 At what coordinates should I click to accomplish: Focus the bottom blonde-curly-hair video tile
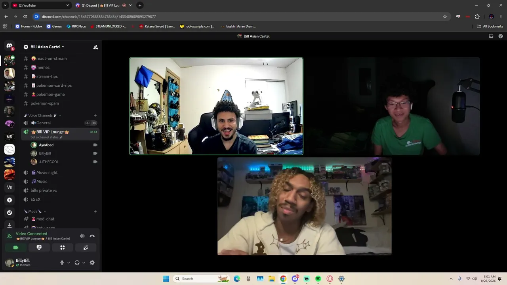point(305,206)
